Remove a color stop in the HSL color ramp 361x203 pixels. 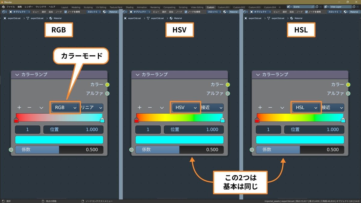270,107
